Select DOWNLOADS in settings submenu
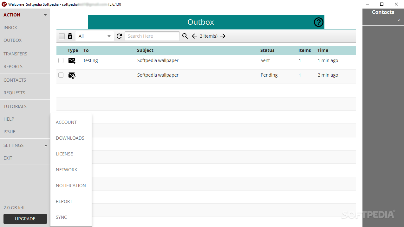 coord(70,138)
